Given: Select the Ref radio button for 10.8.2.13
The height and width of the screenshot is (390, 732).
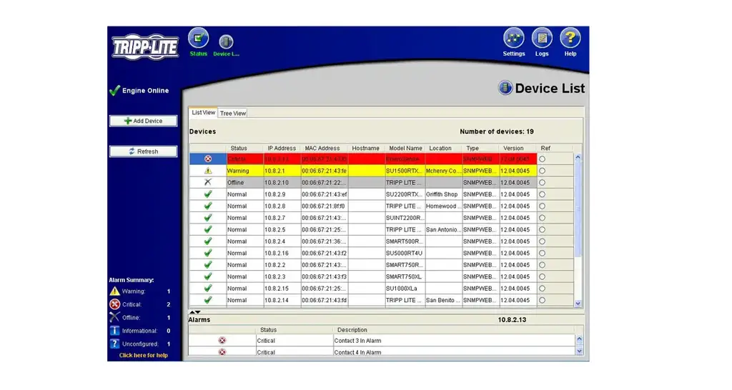Looking at the screenshot, I should point(542,159).
